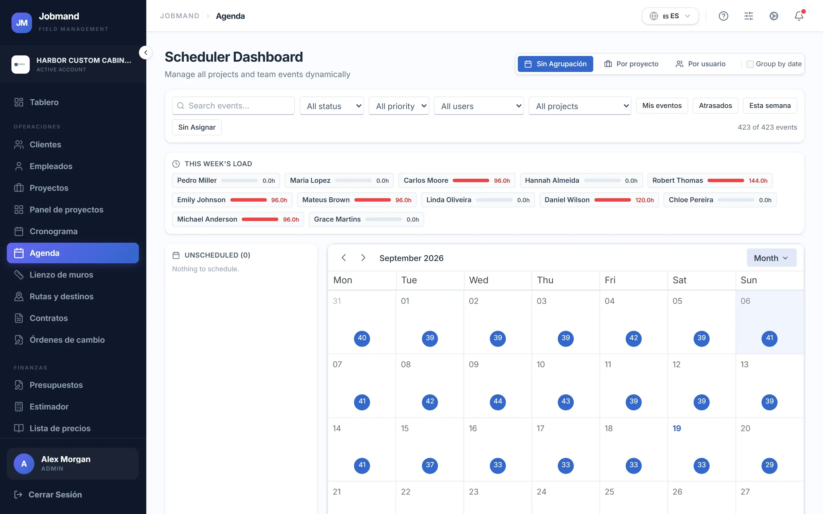Click the Search events field
Screen dimensions: 823x514
tap(233, 106)
